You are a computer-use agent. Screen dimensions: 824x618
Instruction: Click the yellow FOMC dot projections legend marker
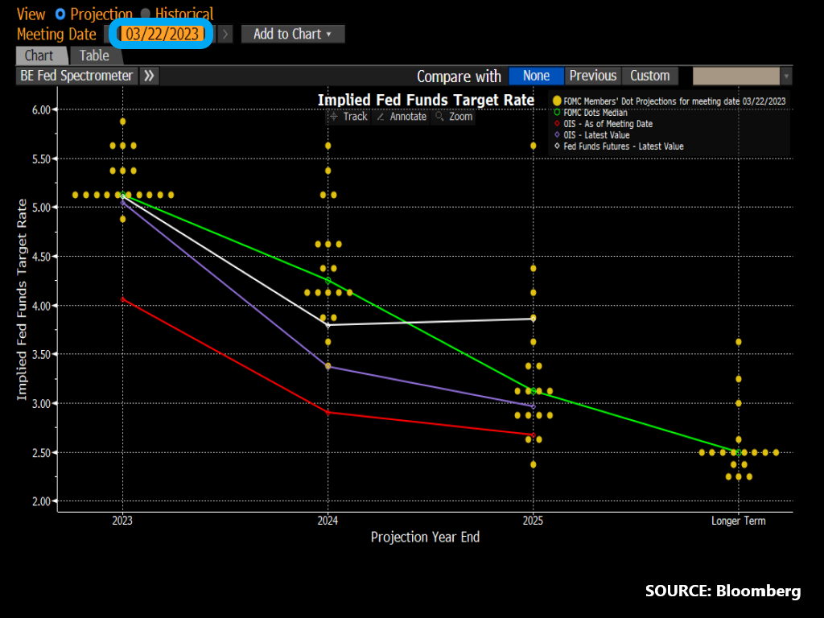click(x=557, y=101)
